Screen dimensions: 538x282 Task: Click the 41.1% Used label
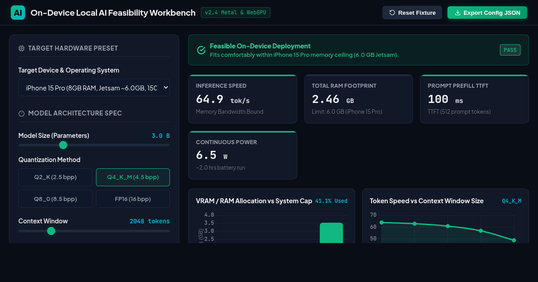click(x=331, y=201)
